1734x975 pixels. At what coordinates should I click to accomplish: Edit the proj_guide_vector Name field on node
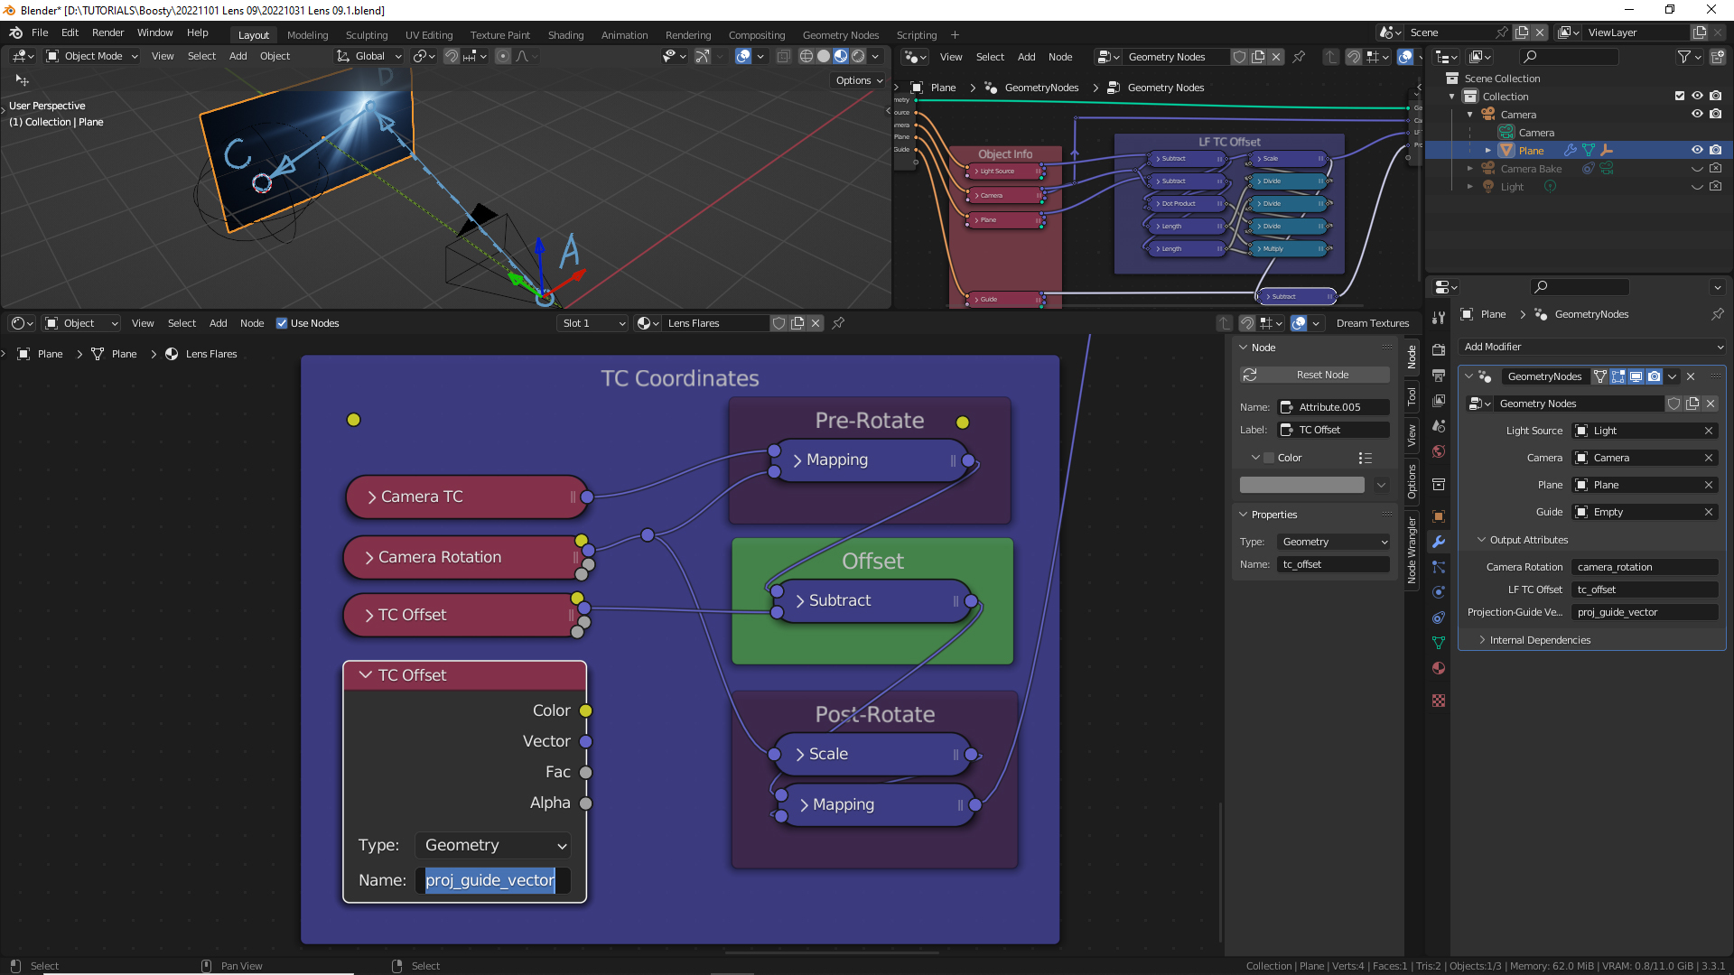click(x=493, y=880)
